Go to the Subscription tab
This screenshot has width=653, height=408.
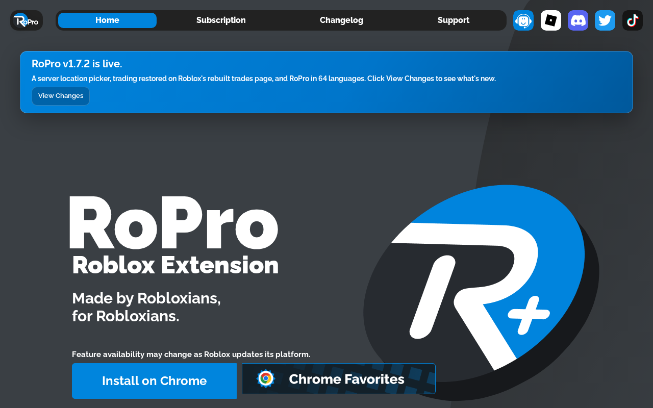point(221,20)
